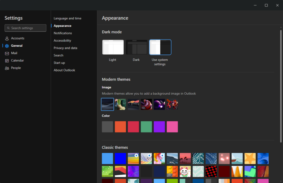
Task: Select the green leaf shapes modern theme image
Action: pos(120,104)
